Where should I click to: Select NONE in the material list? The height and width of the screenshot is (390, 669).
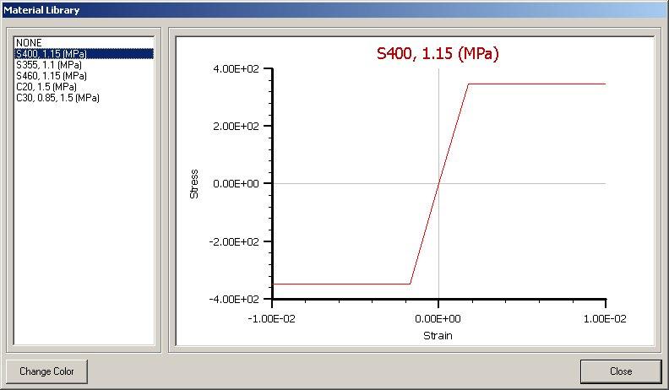(29, 42)
